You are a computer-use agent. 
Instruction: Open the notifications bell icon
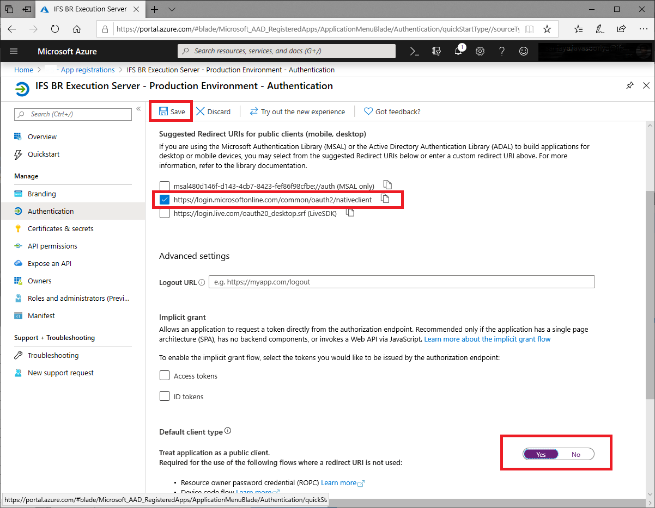459,51
